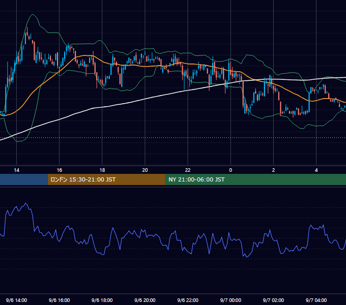Click the '9/6 18:00' label on oscillator axis
The image size is (346, 305).
[x=102, y=300]
